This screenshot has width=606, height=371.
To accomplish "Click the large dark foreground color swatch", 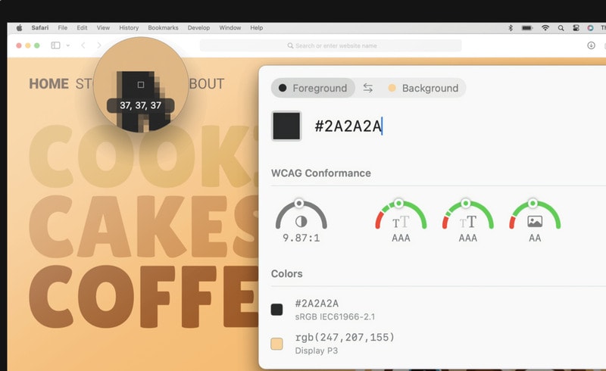I will [286, 126].
